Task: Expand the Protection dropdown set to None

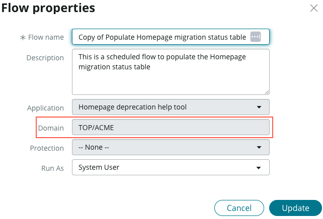Action: tap(171, 147)
